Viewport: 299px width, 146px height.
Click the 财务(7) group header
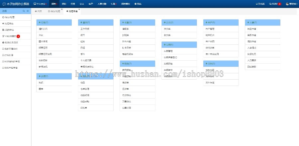point(138,64)
